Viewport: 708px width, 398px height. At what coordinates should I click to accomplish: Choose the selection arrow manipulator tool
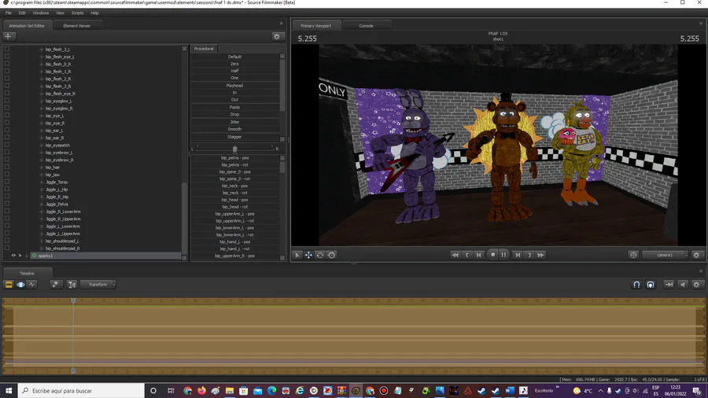(x=297, y=255)
